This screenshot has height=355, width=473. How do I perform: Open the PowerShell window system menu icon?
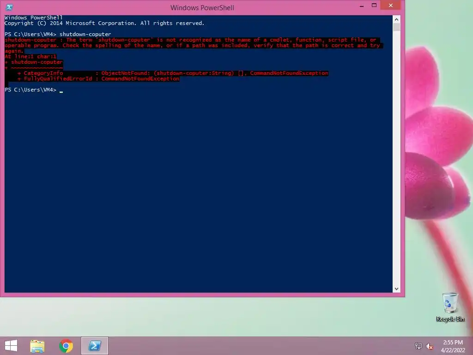point(9,7)
